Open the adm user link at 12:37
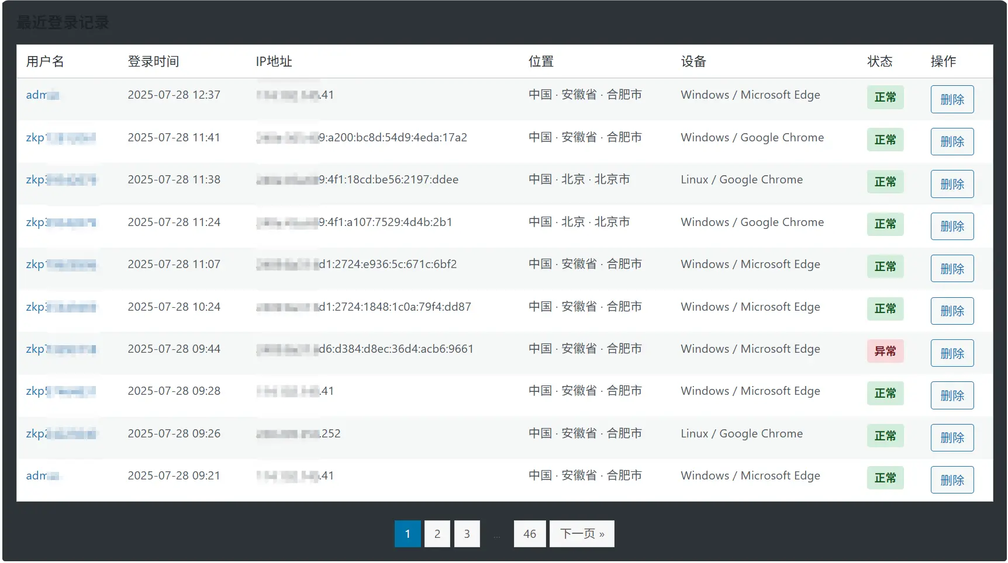Image resolution: width=1008 pixels, height=563 pixels. click(43, 95)
